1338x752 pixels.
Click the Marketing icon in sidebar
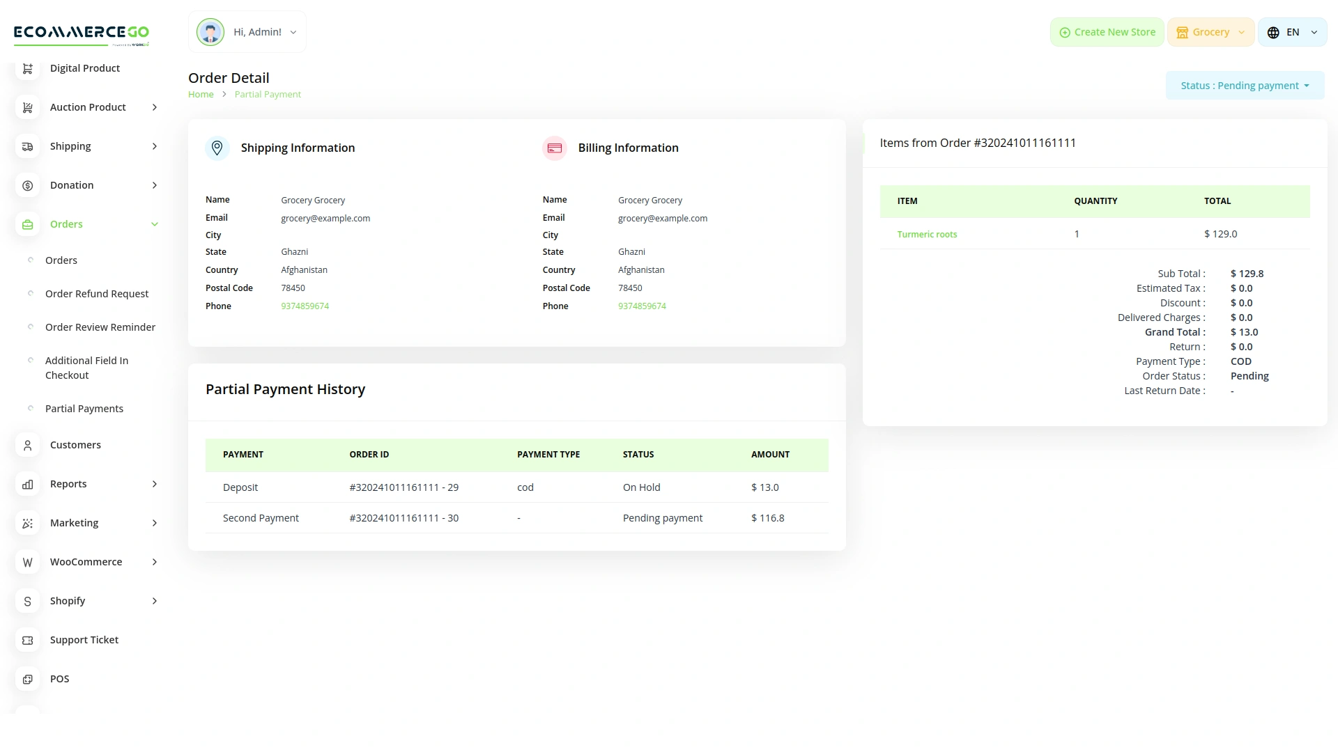pyautogui.click(x=28, y=523)
